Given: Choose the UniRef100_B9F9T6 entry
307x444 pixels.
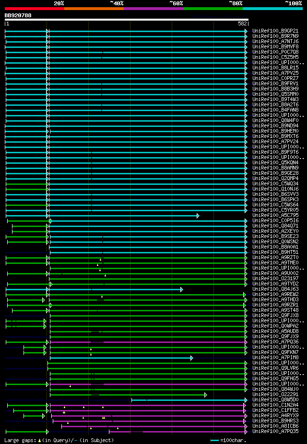Looking at the screenshot, I should pos(275,152).
